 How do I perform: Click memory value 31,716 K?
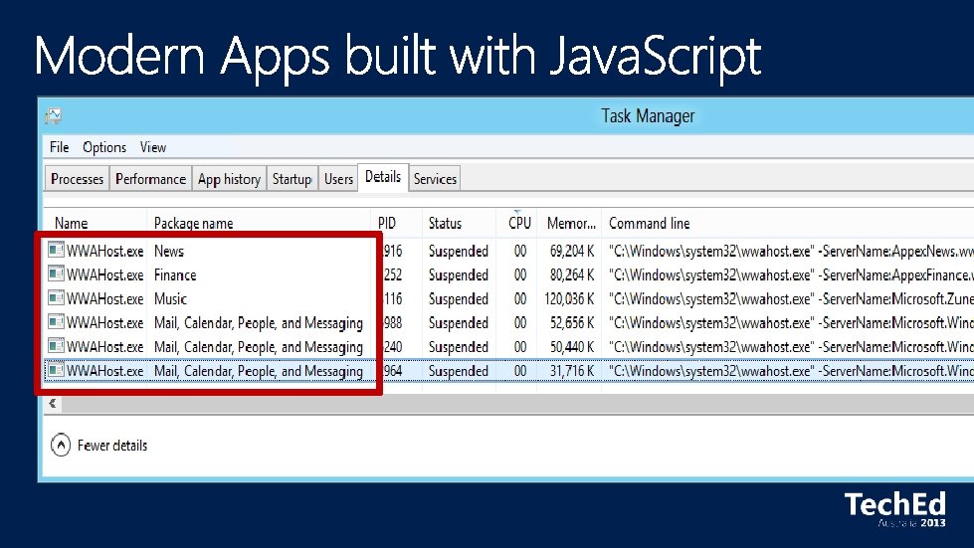(x=571, y=371)
